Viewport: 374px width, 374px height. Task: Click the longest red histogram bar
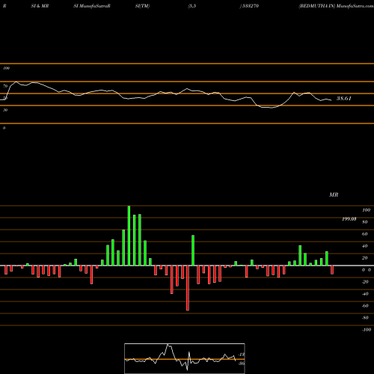pos(188,288)
